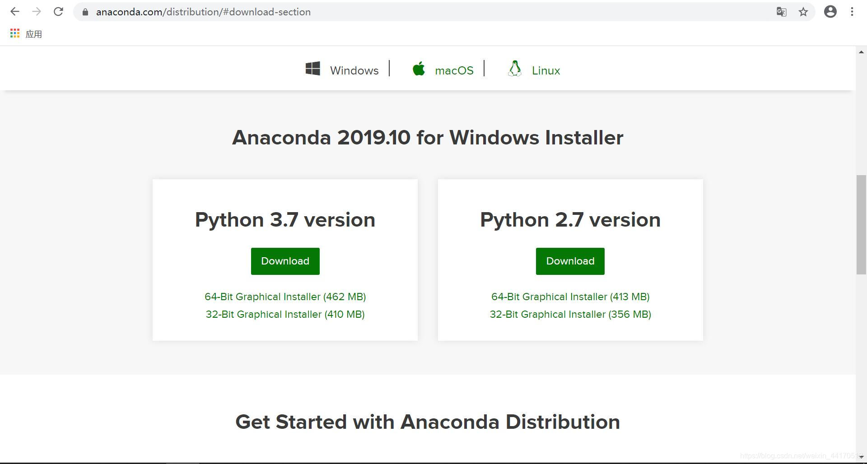Go back to the previous page
This screenshot has height=464, width=867.
(x=15, y=12)
